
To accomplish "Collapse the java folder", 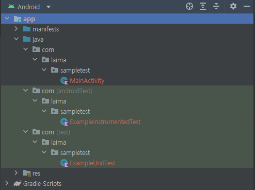I will [x=17, y=39].
